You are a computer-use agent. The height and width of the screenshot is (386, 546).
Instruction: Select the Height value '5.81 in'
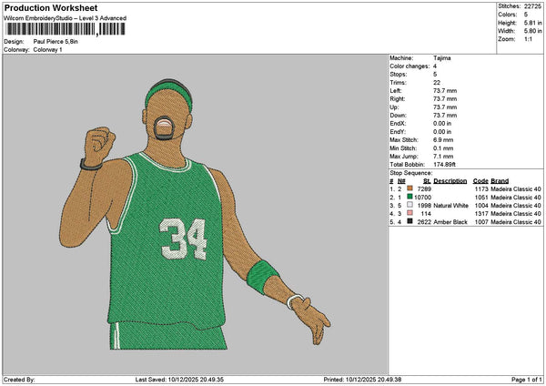coord(532,23)
